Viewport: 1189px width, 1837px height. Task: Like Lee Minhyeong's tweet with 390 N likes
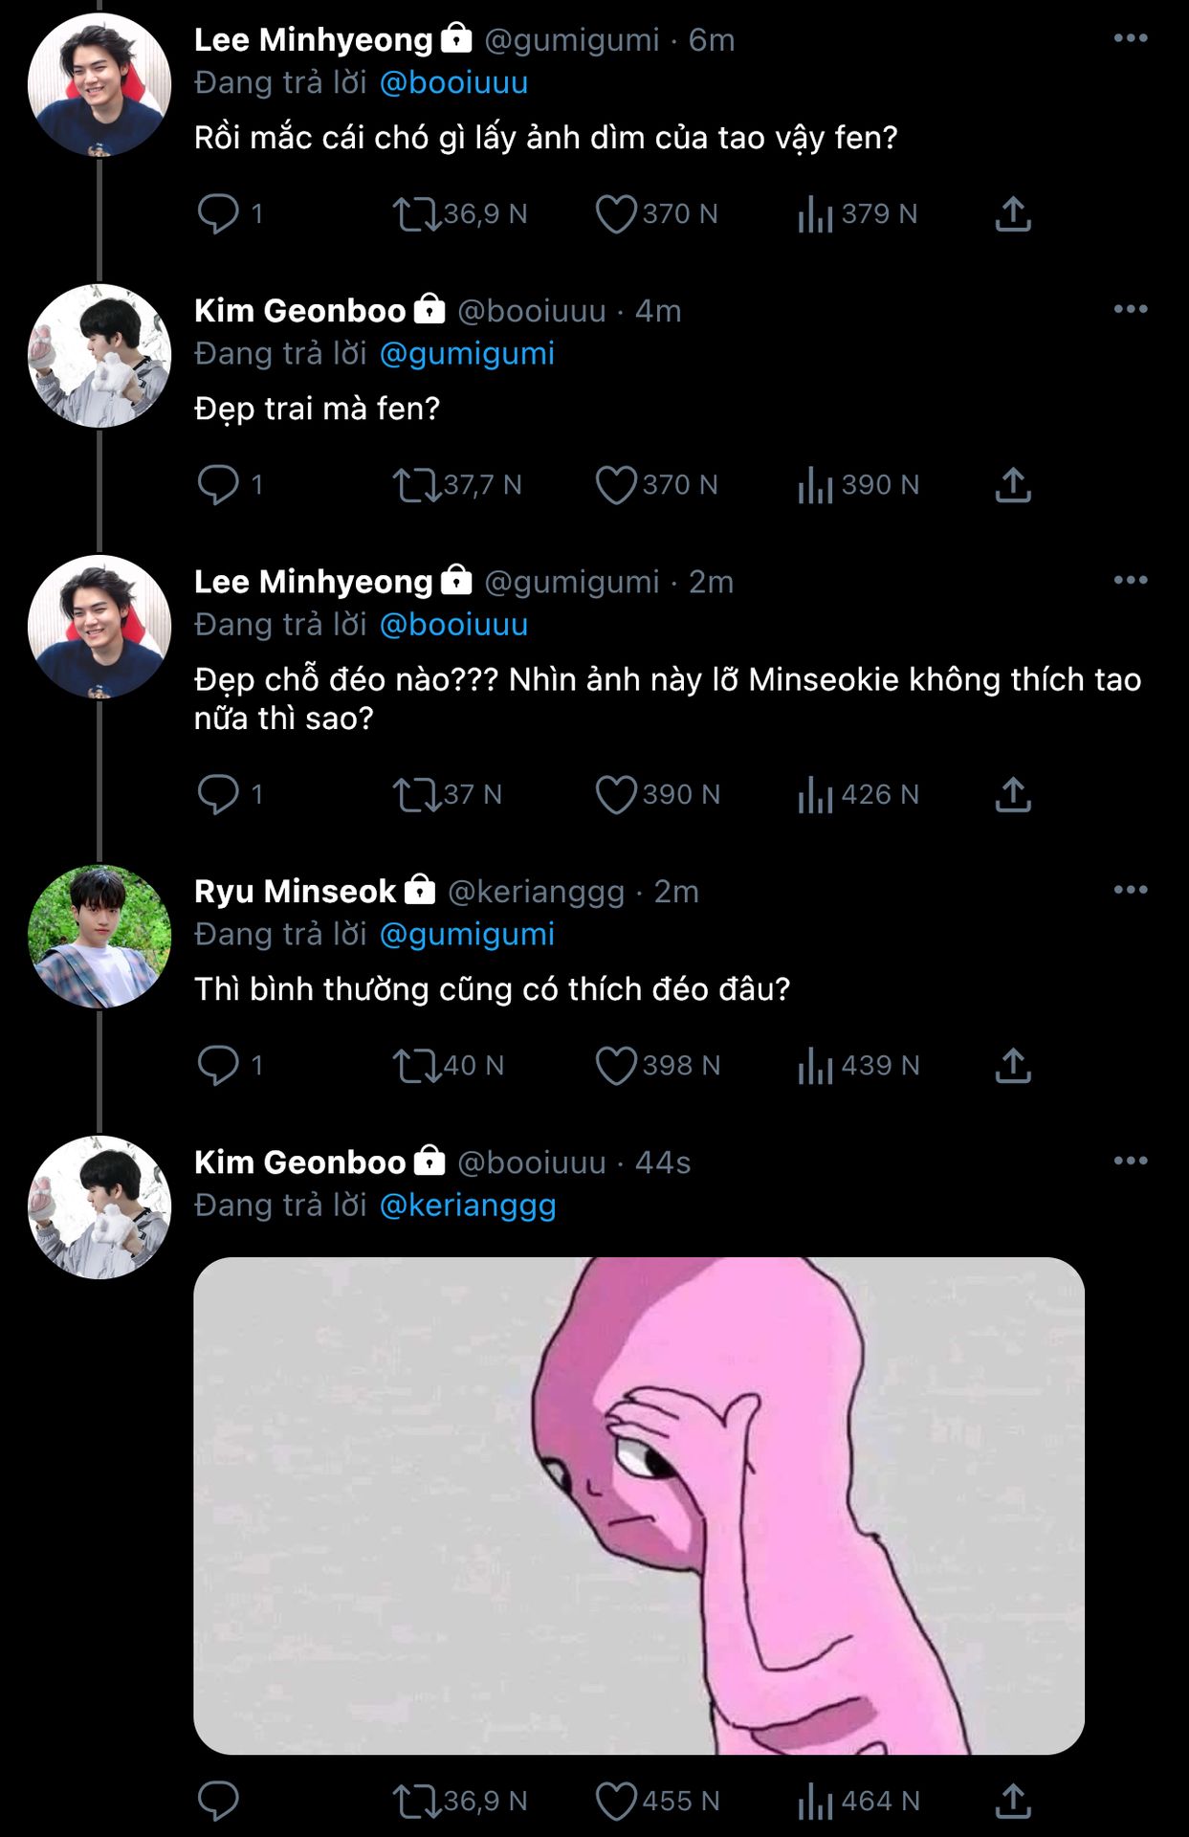tap(616, 794)
